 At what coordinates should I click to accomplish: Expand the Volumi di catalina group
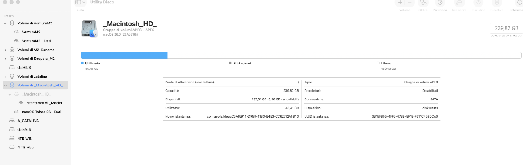pyautogui.click(x=5, y=76)
